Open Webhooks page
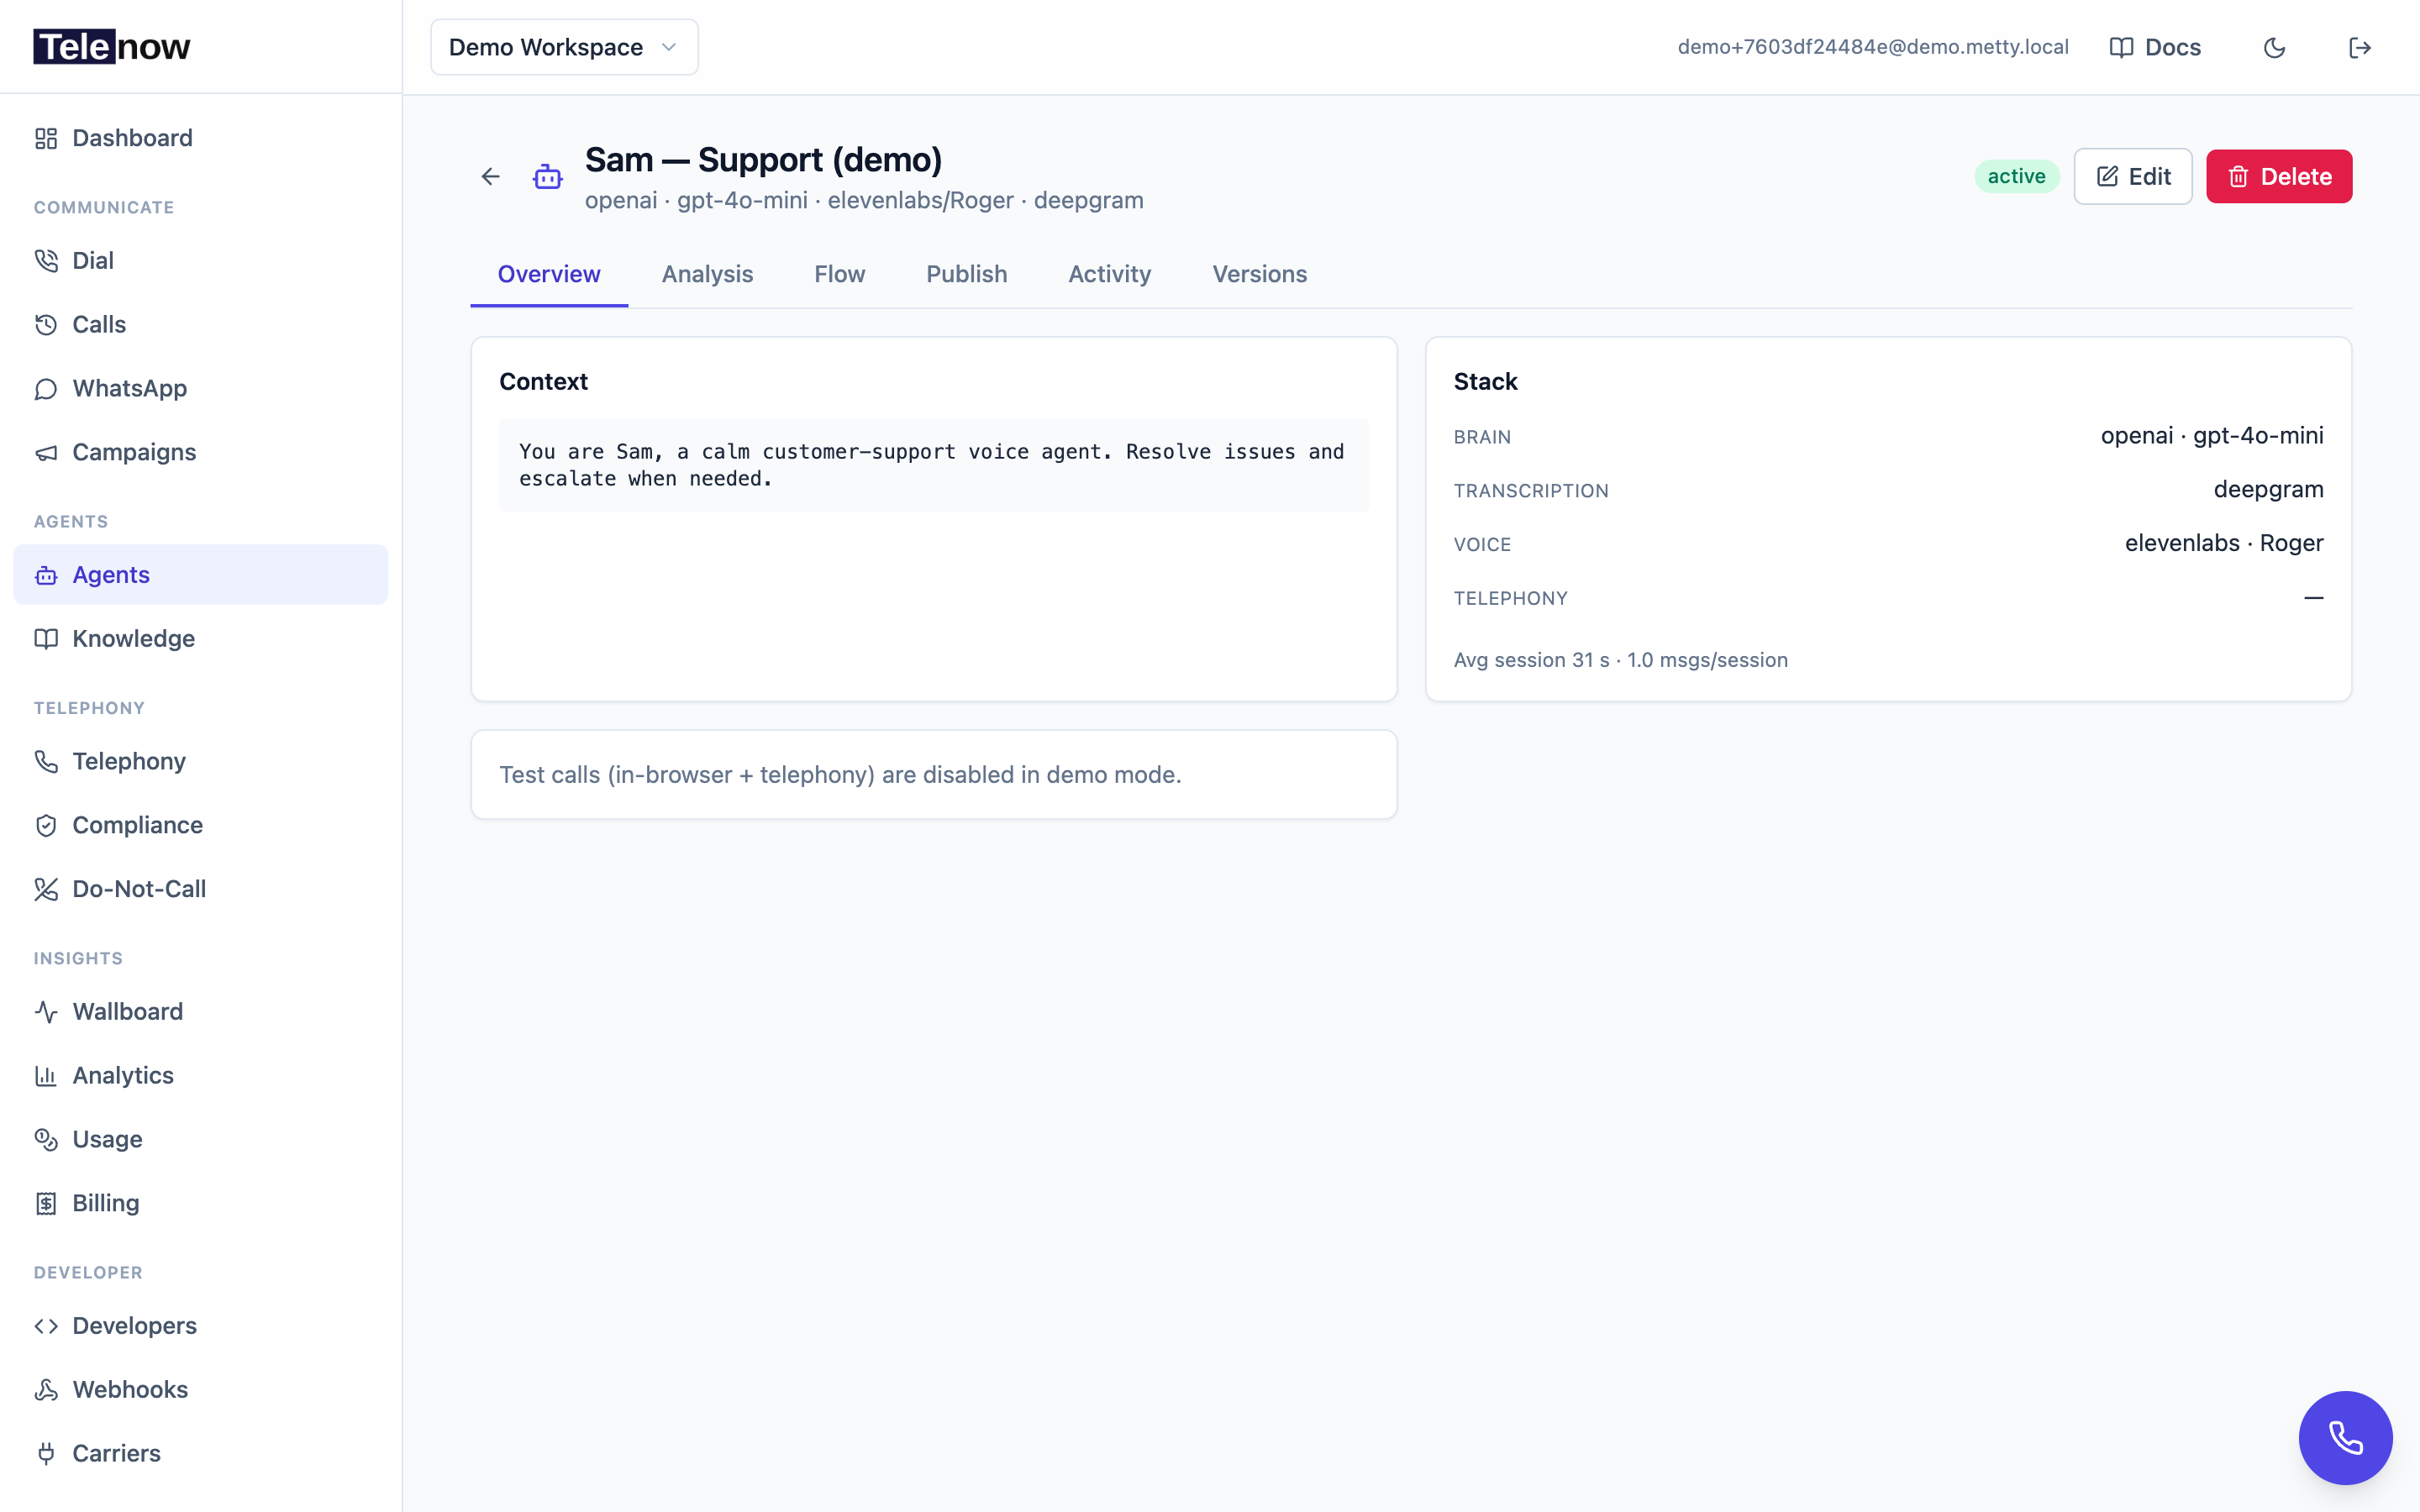Image resolution: width=2420 pixels, height=1512 pixels. click(201, 1390)
